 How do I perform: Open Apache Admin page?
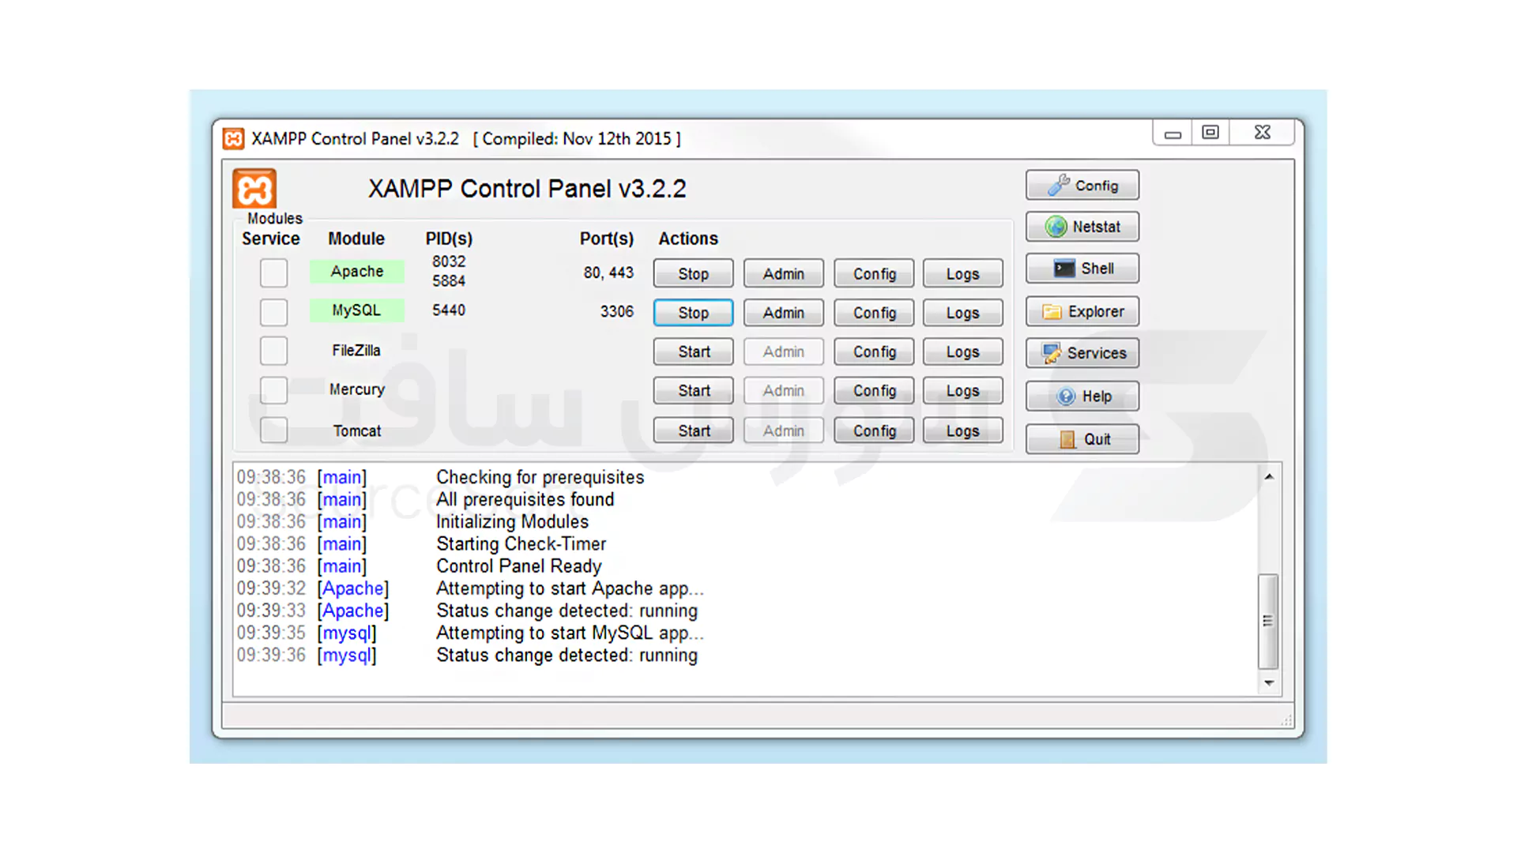point(783,273)
